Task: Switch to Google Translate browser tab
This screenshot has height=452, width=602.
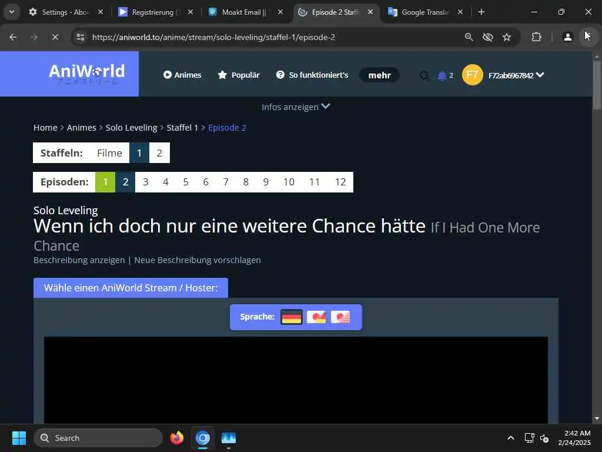Action: point(426,12)
